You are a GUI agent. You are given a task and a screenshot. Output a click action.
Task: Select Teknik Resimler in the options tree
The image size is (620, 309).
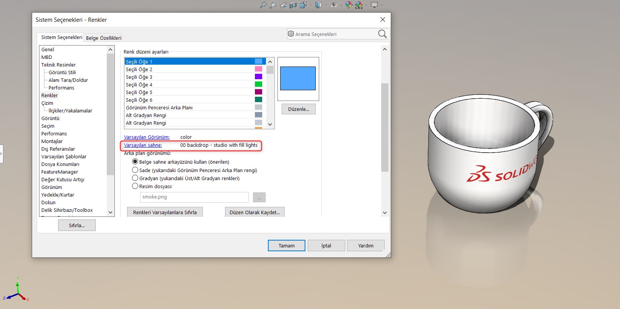(59, 65)
